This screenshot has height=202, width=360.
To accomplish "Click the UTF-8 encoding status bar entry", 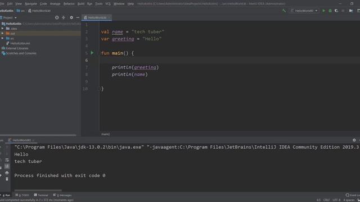I will click(x=336, y=200).
